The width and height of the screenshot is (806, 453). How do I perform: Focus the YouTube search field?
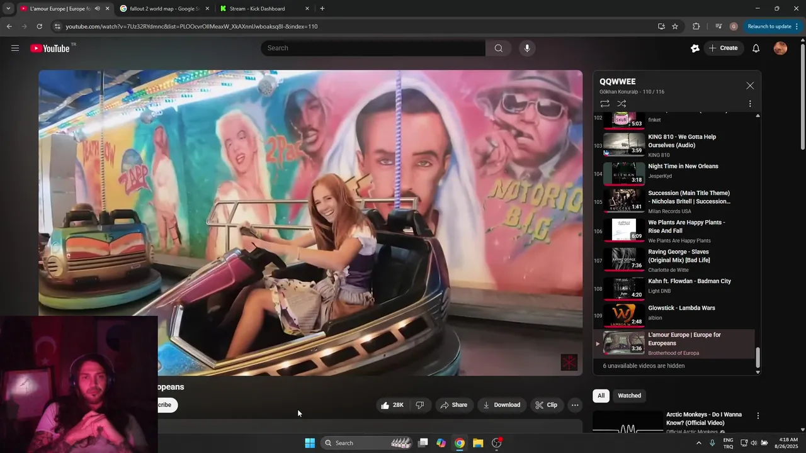pyautogui.click(x=373, y=48)
